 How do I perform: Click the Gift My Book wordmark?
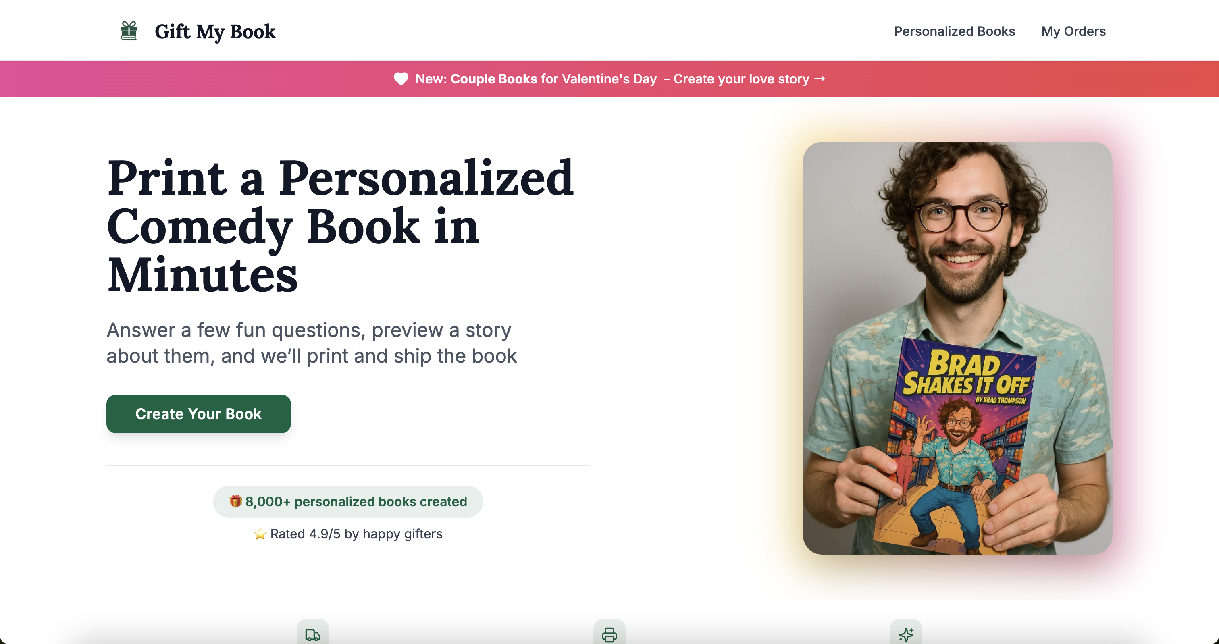[x=215, y=31]
